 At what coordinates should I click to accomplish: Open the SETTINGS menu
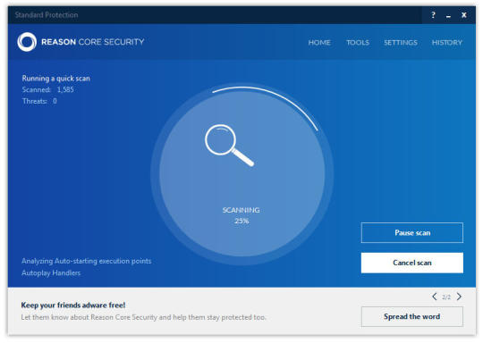point(401,43)
